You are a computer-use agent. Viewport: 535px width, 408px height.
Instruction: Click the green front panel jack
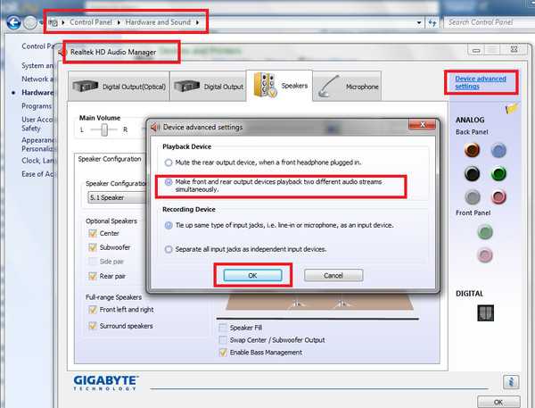(x=485, y=232)
